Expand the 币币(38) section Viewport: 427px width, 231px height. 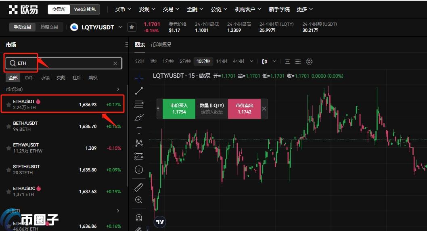click(118, 89)
